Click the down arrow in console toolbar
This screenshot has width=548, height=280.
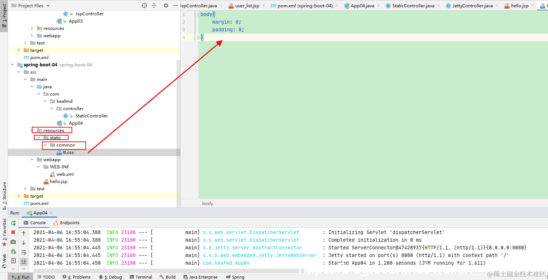pos(24,243)
